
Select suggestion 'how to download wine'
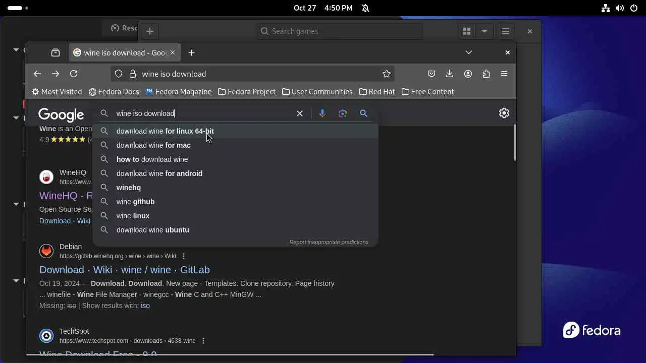[x=236, y=159]
